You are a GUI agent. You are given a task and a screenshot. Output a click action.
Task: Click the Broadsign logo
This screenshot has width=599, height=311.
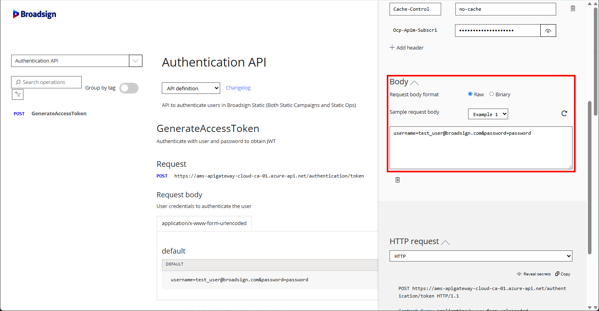pos(35,14)
